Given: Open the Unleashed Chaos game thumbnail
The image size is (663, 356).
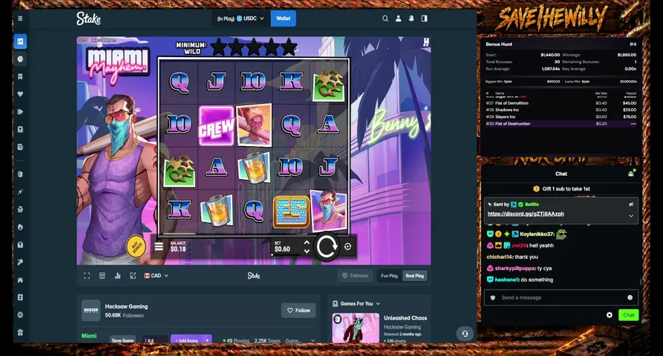Looking at the screenshot, I should [x=356, y=328].
